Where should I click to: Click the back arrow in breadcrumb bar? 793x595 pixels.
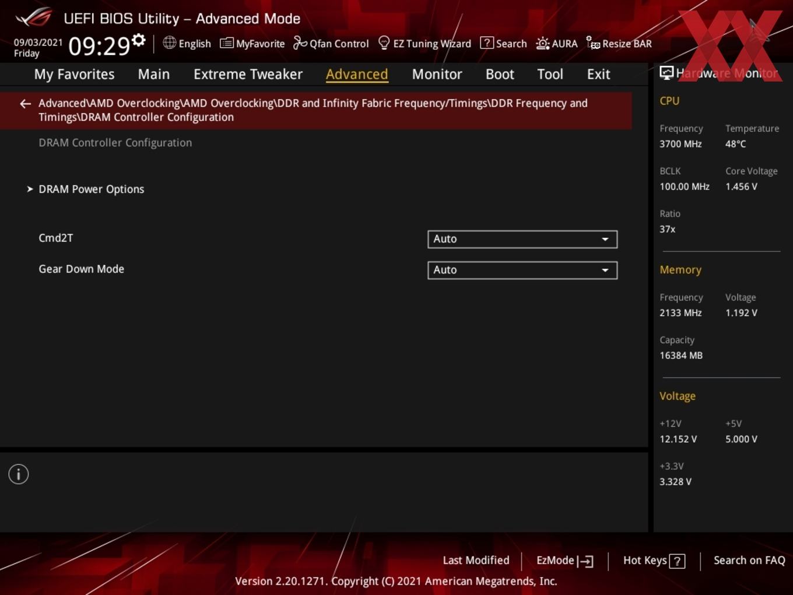tap(25, 104)
